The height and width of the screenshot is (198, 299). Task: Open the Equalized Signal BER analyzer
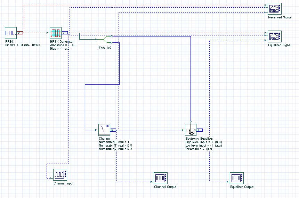pyautogui.click(x=275, y=36)
